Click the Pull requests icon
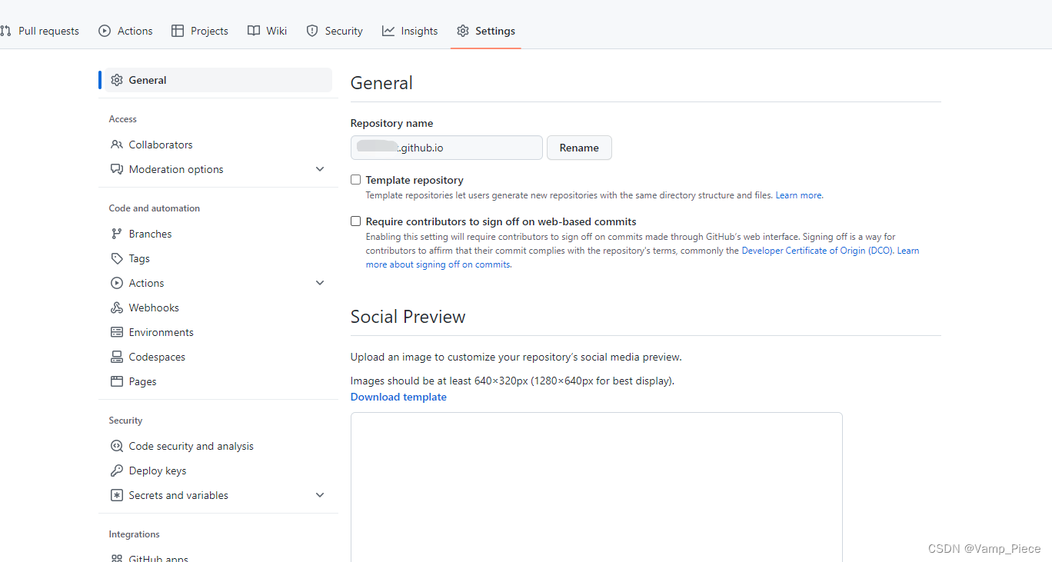The width and height of the screenshot is (1052, 562). click(x=5, y=31)
